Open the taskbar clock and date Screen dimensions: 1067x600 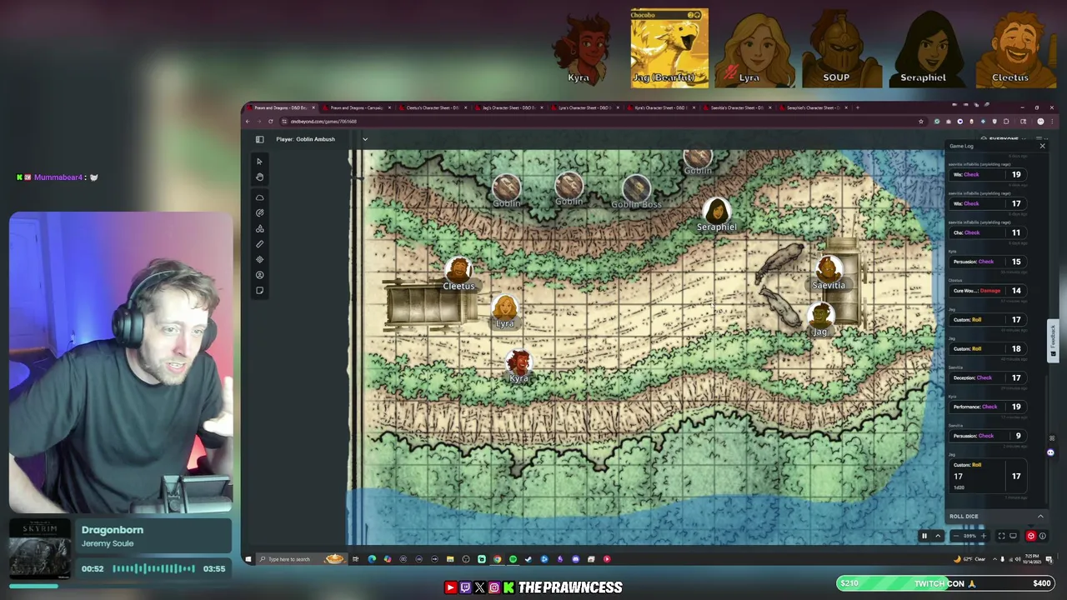click(1032, 559)
